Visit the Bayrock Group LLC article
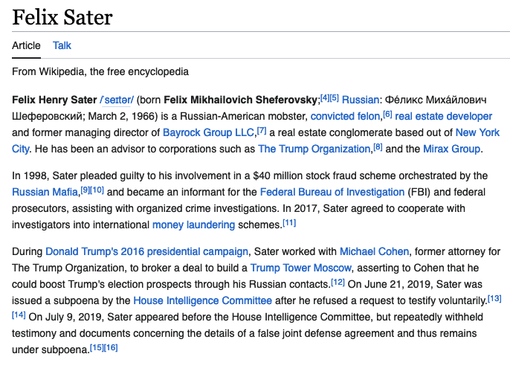 [208, 132]
